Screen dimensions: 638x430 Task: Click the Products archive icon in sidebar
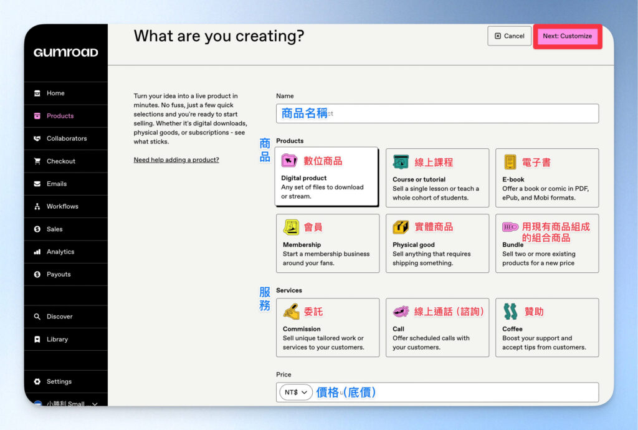coord(37,116)
